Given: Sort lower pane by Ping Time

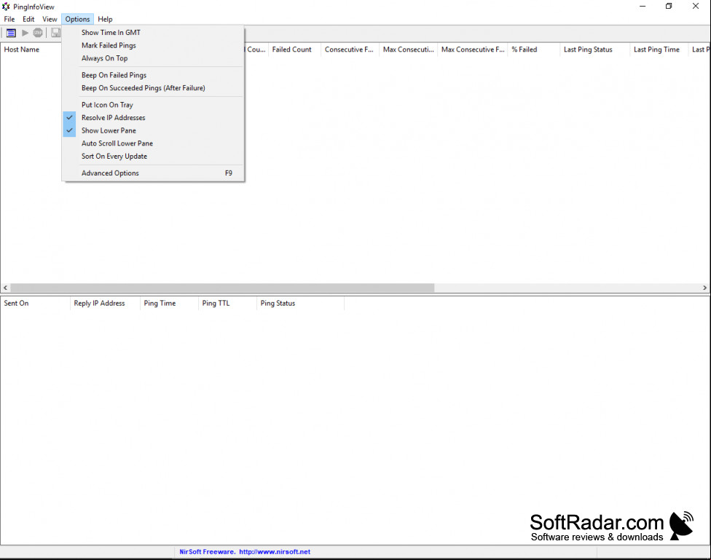Looking at the screenshot, I should point(169,304).
